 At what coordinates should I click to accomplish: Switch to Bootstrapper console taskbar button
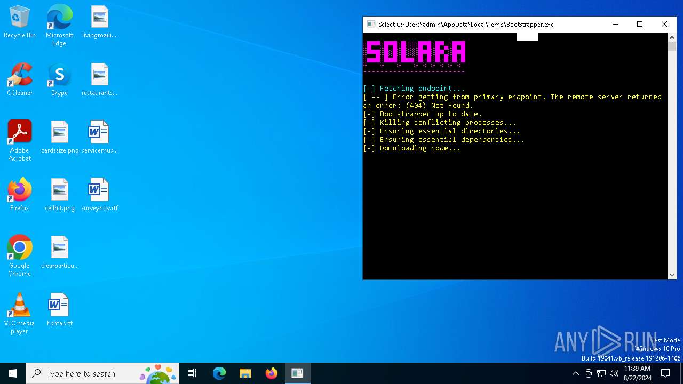297,373
